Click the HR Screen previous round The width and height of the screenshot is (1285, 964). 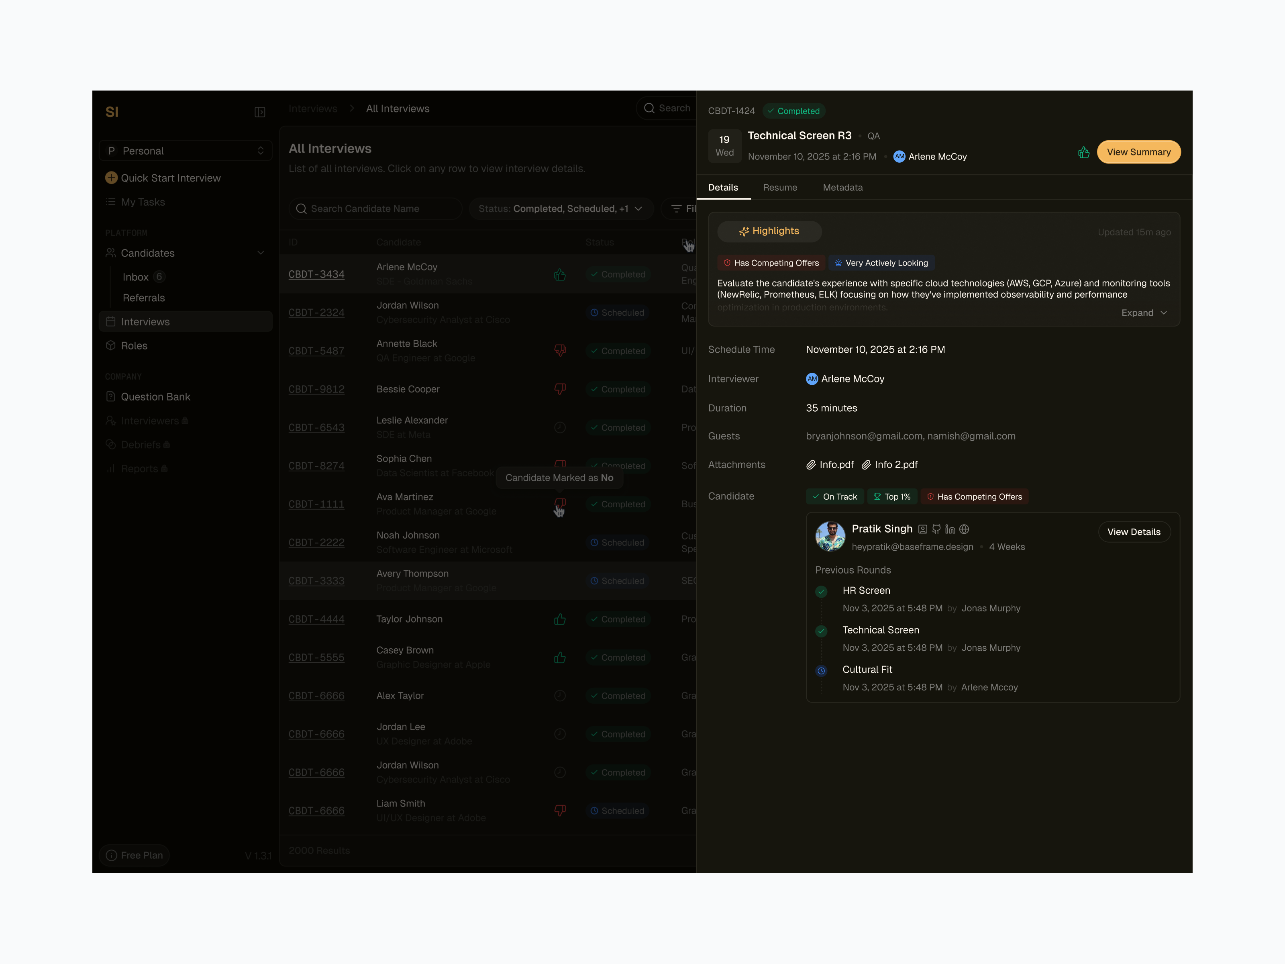[x=866, y=590]
